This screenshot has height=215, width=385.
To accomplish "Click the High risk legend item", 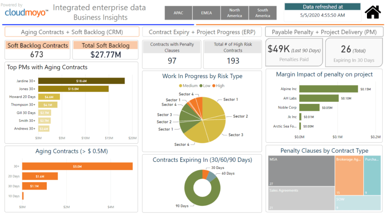I will (x=218, y=86).
